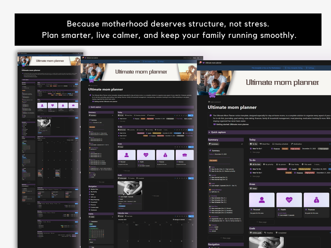Expand Quick capture toggle in right window

(x=209, y=132)
